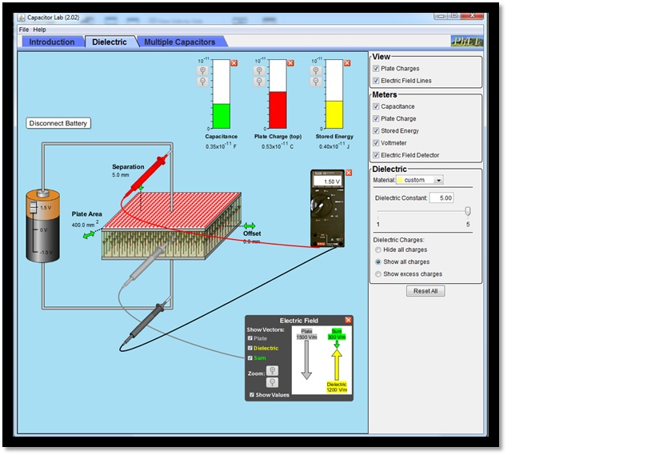655x455 pixels.
Task: Click the Dielectric Constant value field
Action: [441, 198]
